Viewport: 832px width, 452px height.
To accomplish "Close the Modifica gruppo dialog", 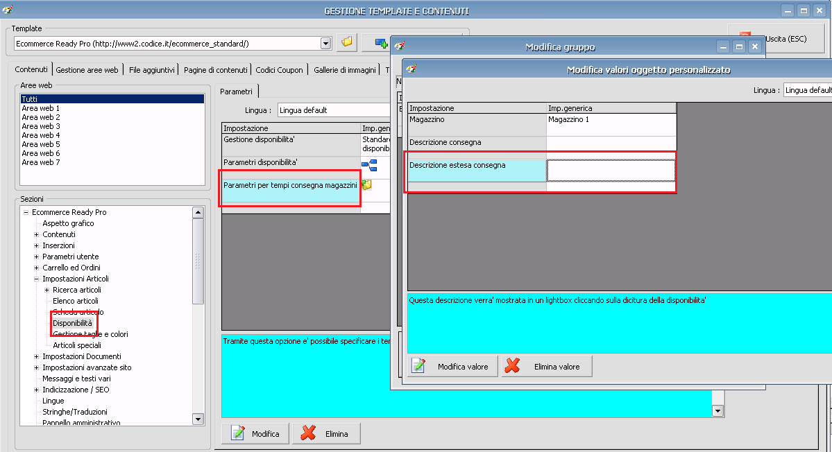I will coord(754,46).
